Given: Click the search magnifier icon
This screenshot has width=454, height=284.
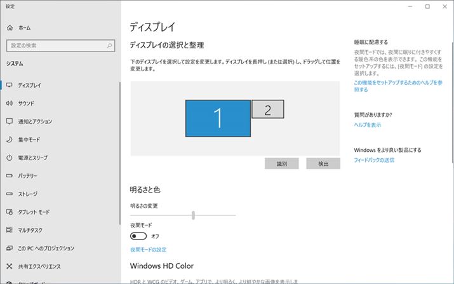Looking at the screenshot, I should click(x=109, y=46).
